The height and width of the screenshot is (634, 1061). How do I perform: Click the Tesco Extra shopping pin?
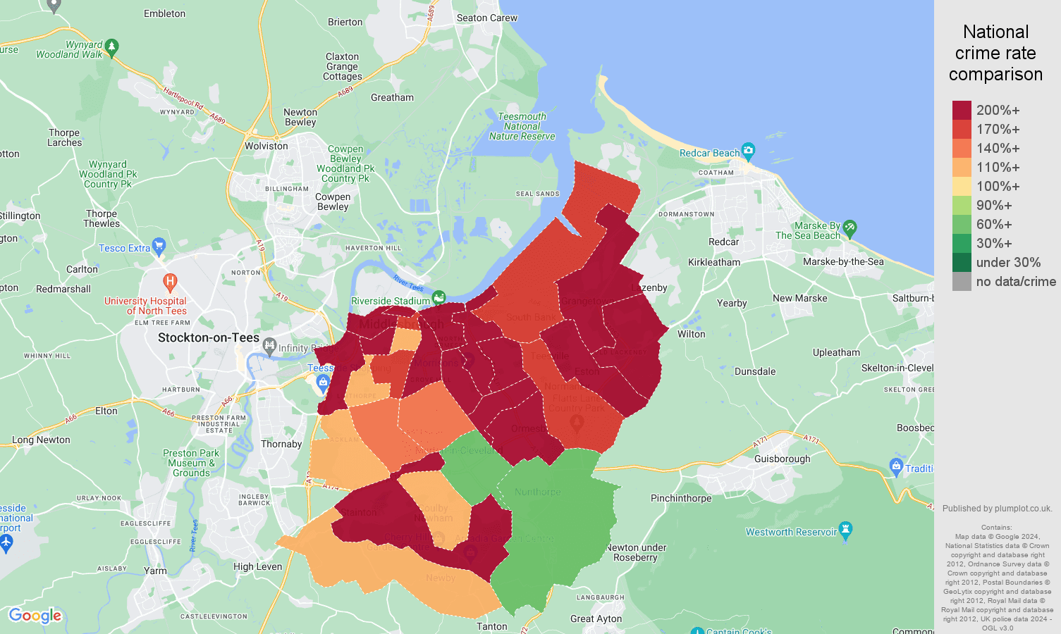point(159,247)
